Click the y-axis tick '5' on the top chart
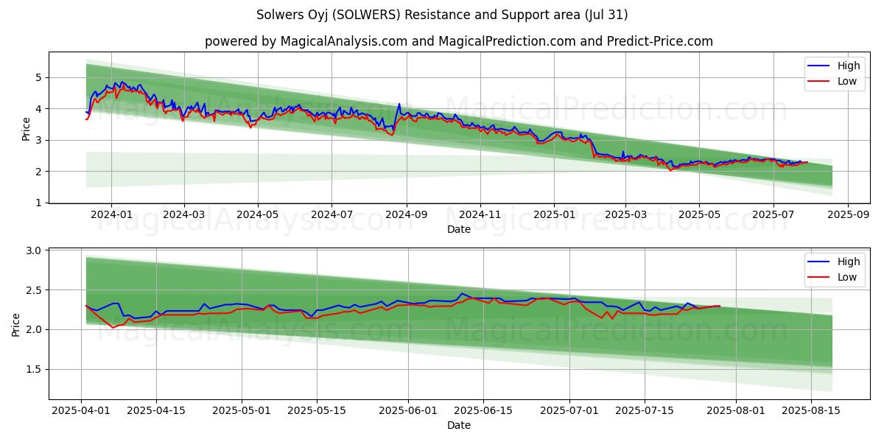This screenshot has height=442, width=884. [x=40, y=77]
